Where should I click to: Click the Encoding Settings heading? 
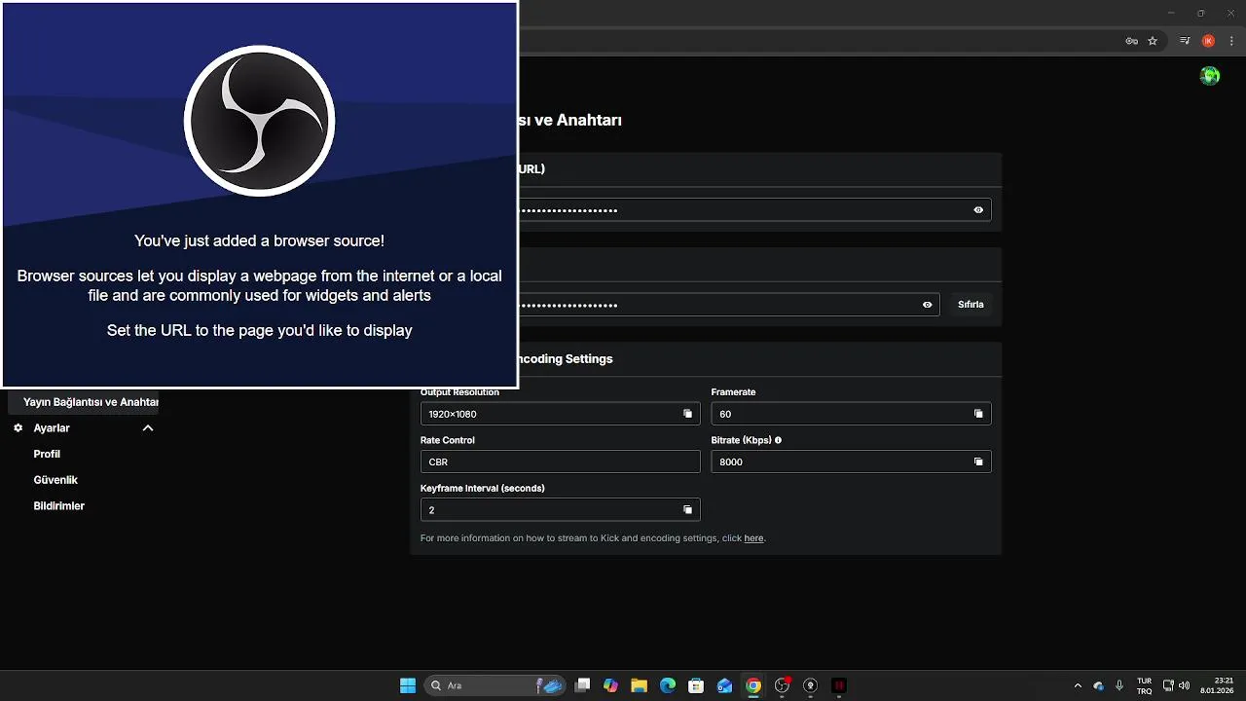[x=566, y=358]
